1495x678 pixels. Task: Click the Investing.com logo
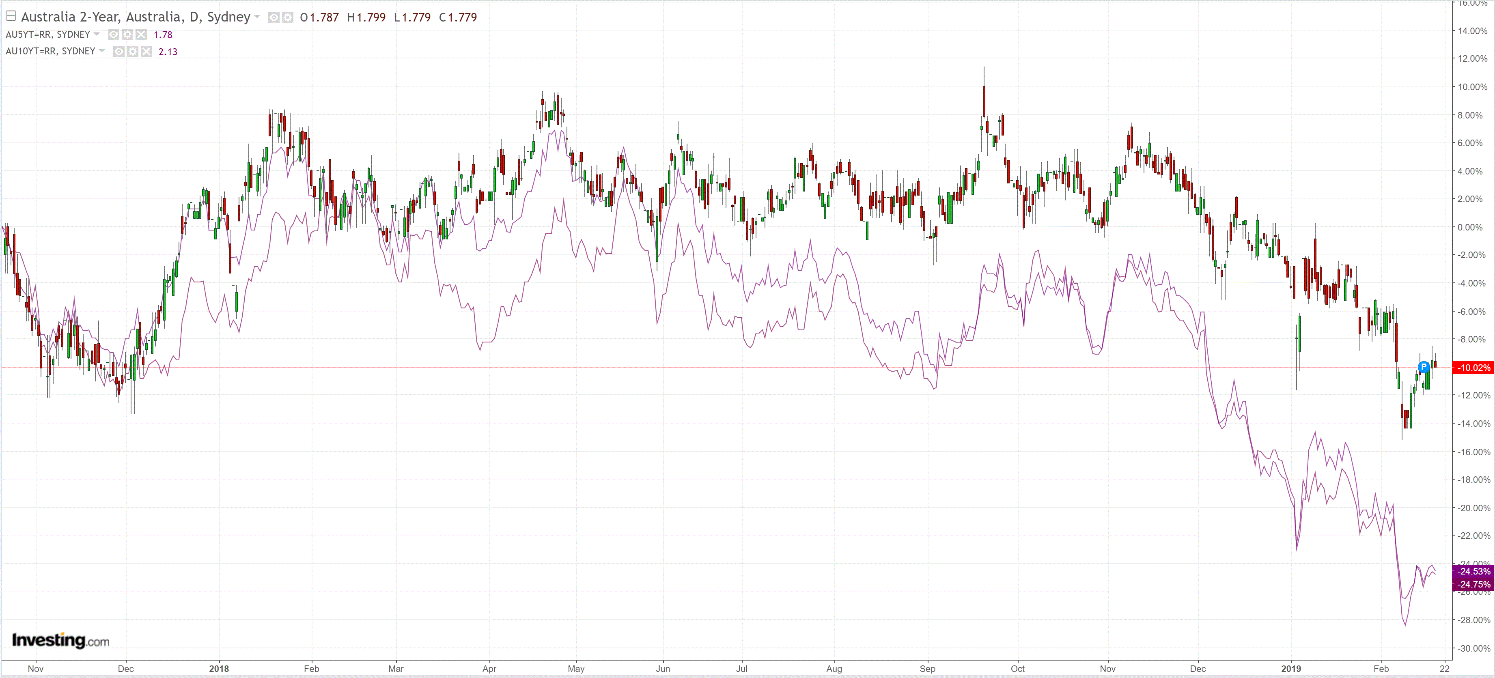point(60,640)
